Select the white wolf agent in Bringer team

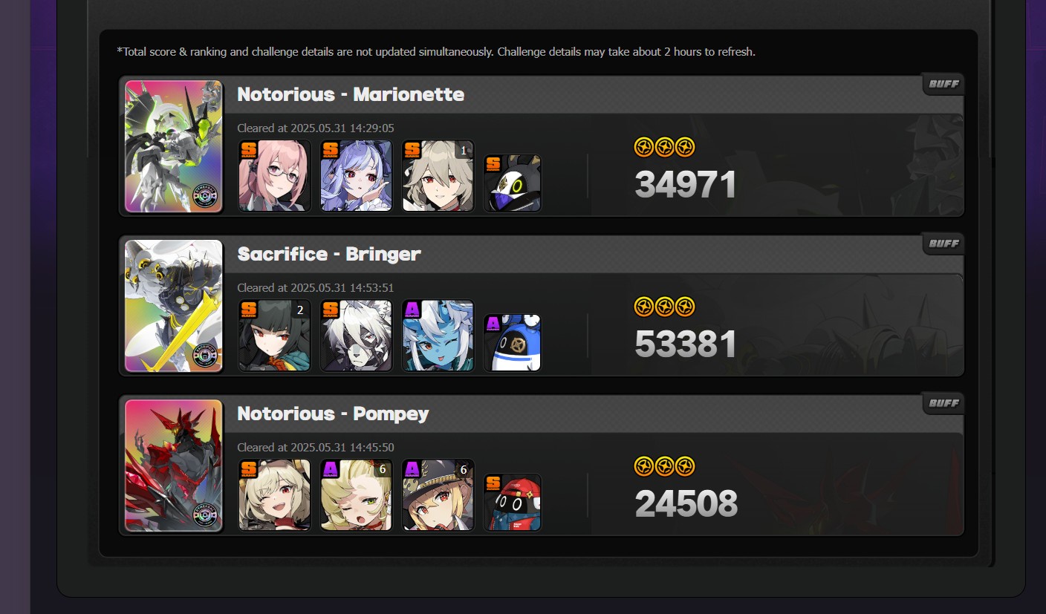356,336
